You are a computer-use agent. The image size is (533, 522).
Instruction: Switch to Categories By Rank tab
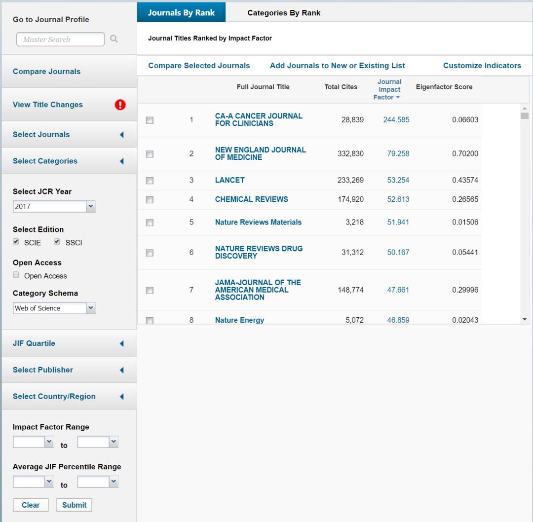point(284,13)
